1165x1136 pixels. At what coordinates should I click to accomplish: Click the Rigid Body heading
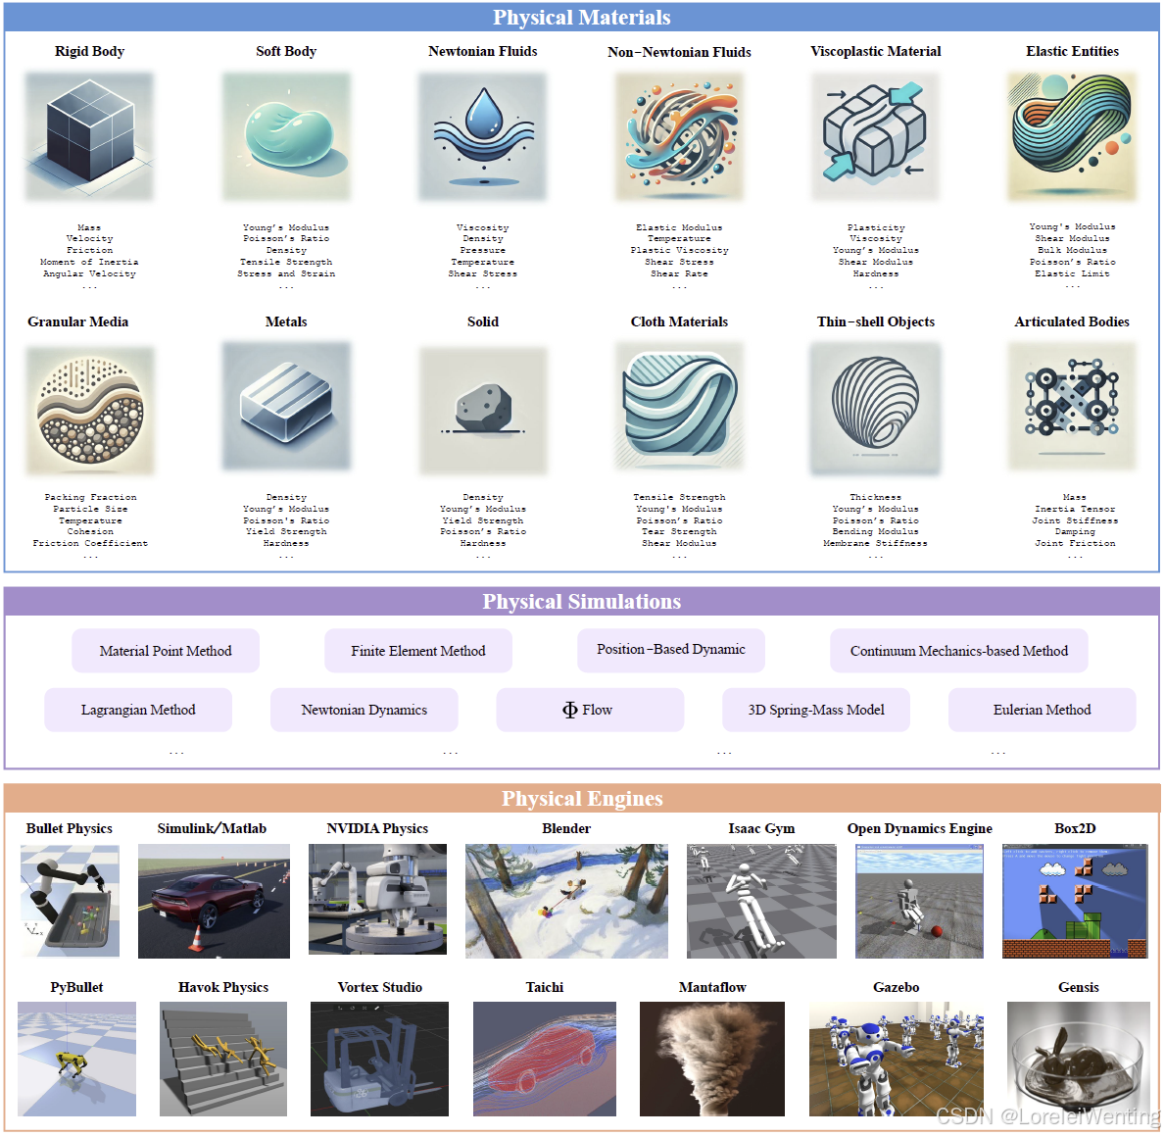[x=89, y=51]
